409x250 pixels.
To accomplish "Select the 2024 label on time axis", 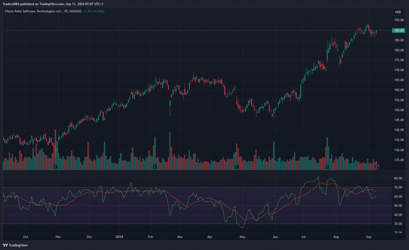I will pos(119,236).
